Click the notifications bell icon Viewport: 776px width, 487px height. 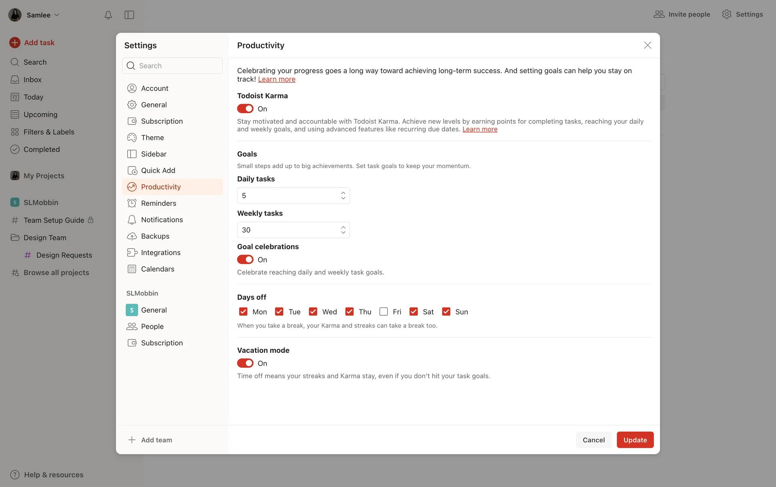point(108,15)
